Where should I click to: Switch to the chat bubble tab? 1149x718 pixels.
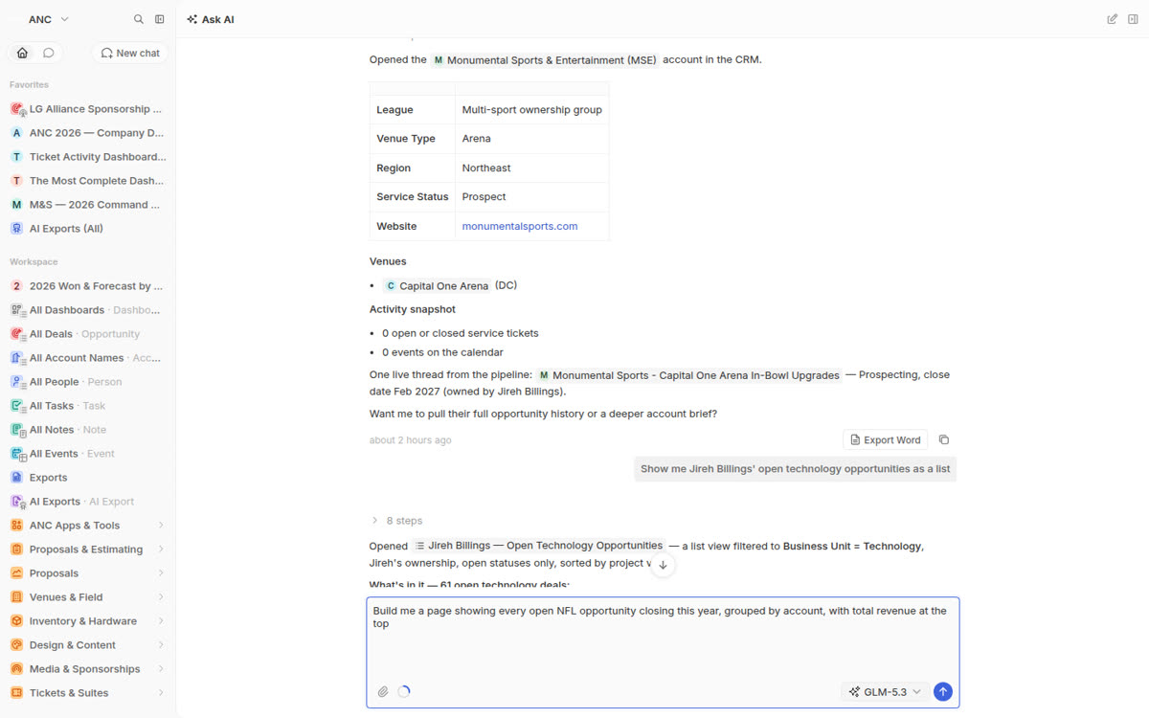click(x=49, y=53)
